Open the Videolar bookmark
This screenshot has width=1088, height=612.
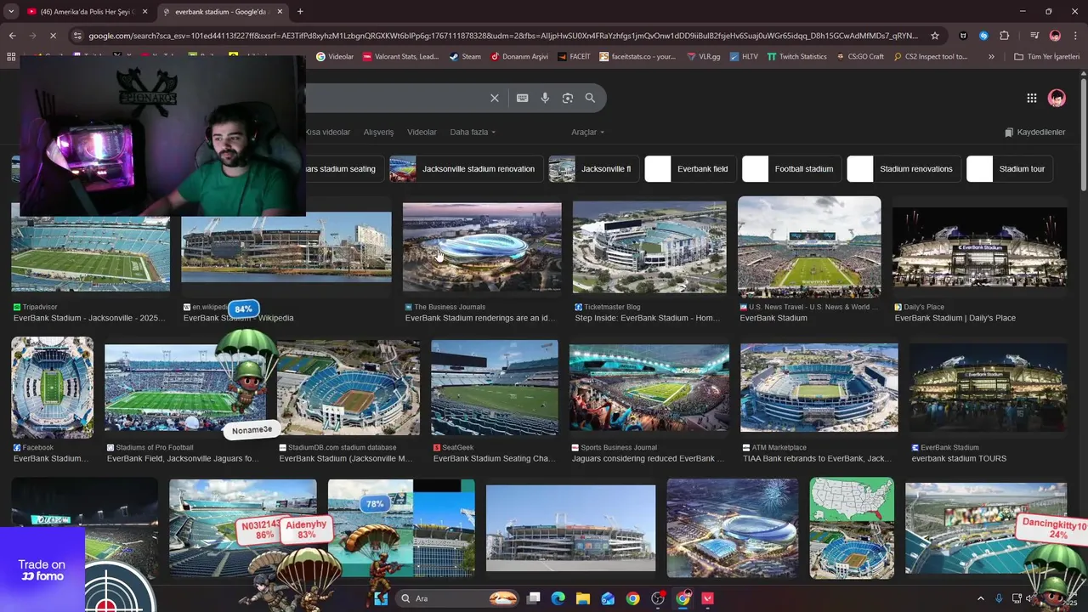[x=335, y=57]
